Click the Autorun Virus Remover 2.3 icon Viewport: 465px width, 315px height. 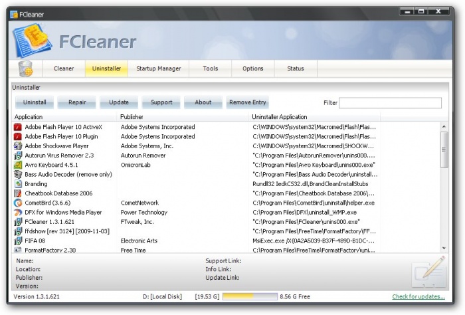[18, 156]
